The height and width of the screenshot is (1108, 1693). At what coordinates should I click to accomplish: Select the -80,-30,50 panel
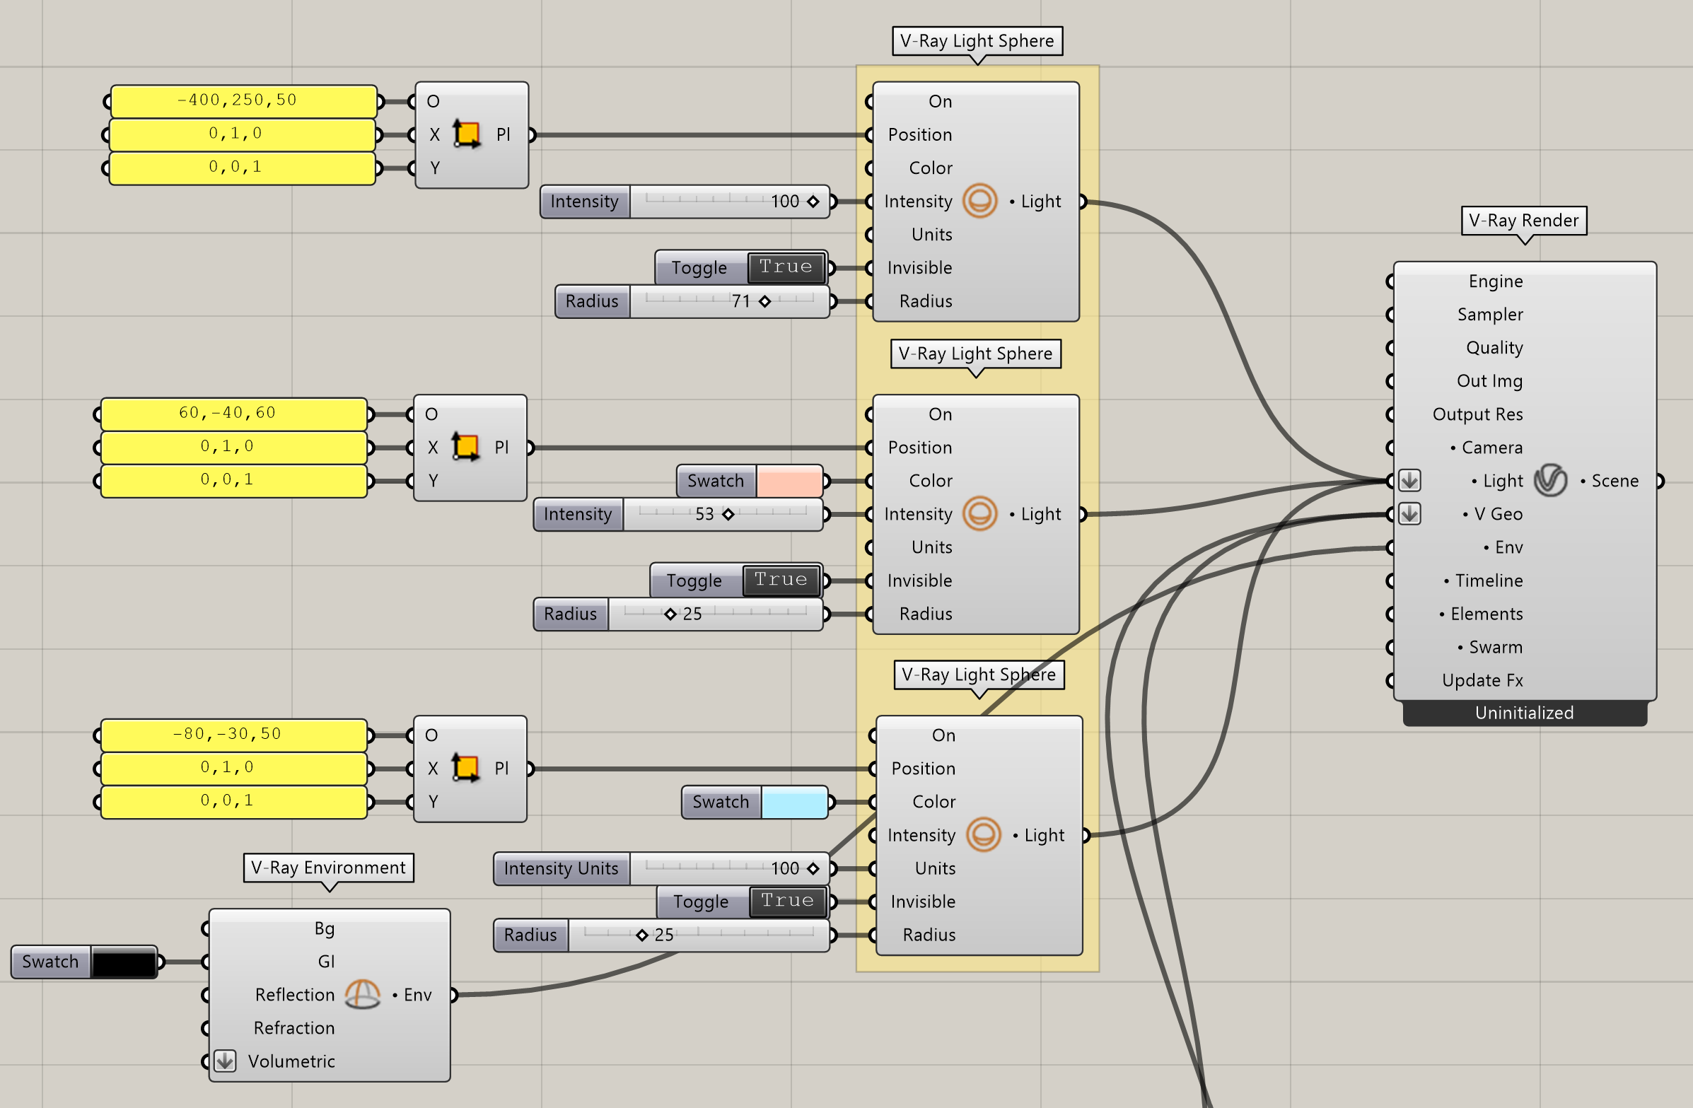click(234, 735)
